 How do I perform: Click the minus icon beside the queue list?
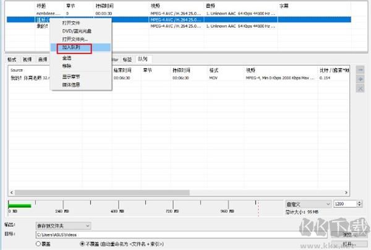360,71
